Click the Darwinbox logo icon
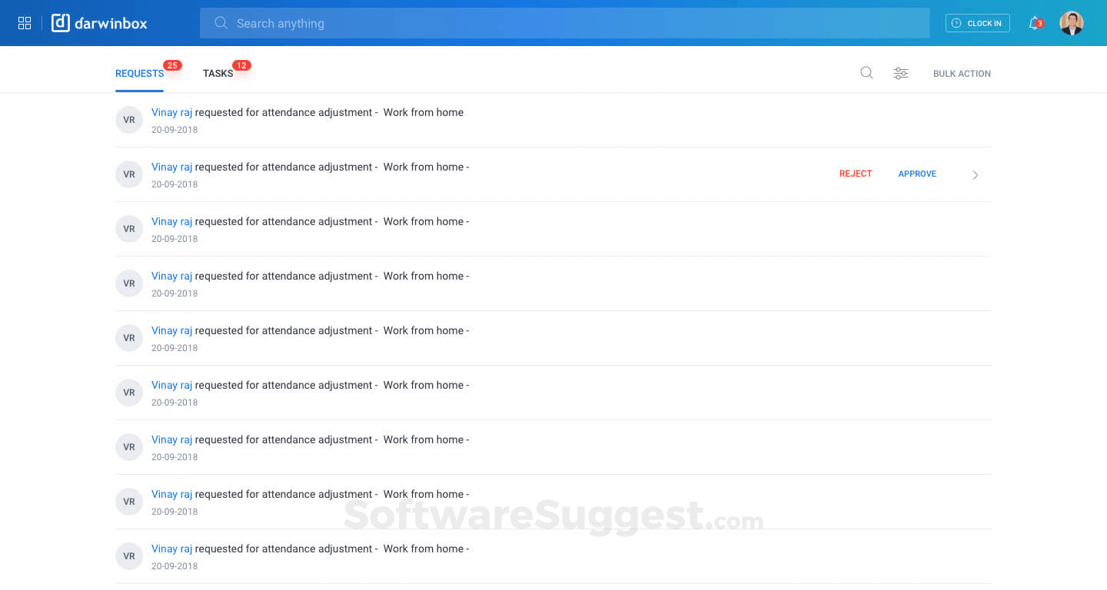 pyautogui.click(x=60, y=22)
